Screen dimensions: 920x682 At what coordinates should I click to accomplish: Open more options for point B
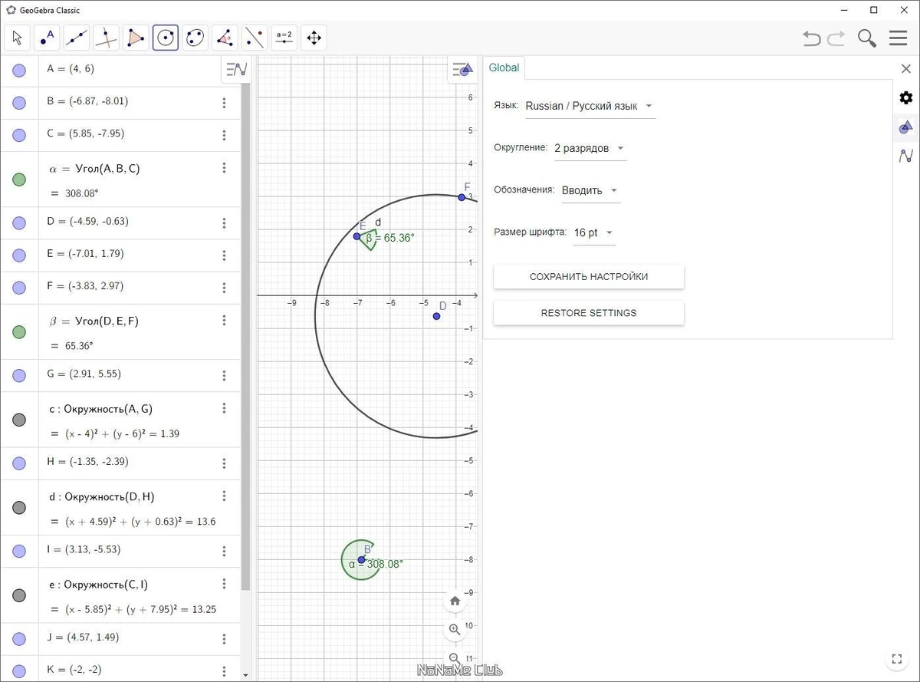[224, 103]
